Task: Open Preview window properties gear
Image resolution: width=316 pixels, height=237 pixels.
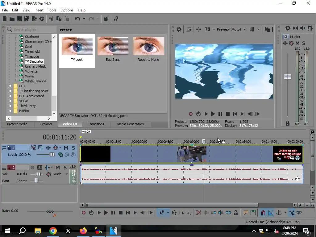Action: point(179,29)
